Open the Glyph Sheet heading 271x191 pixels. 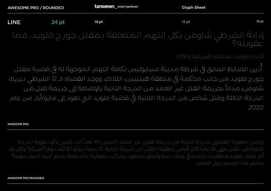pos(194,8)
